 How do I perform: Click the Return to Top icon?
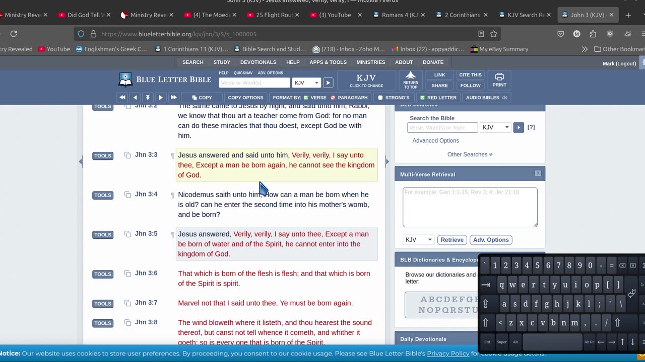click(x=411, y=80)
